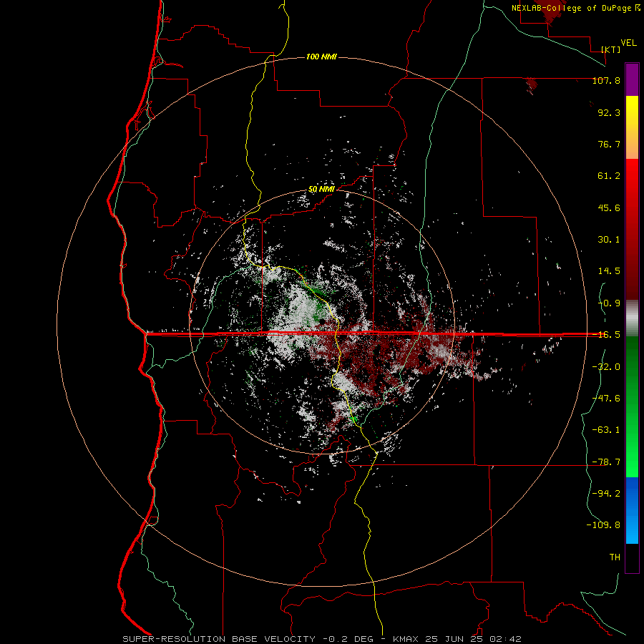
Task: Click the -109.8 velocity scale value
Action: tap(603, 525)
